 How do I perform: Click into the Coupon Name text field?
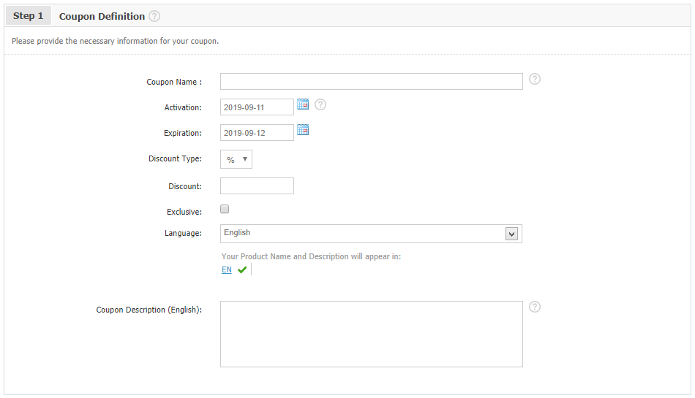point(371,81)
